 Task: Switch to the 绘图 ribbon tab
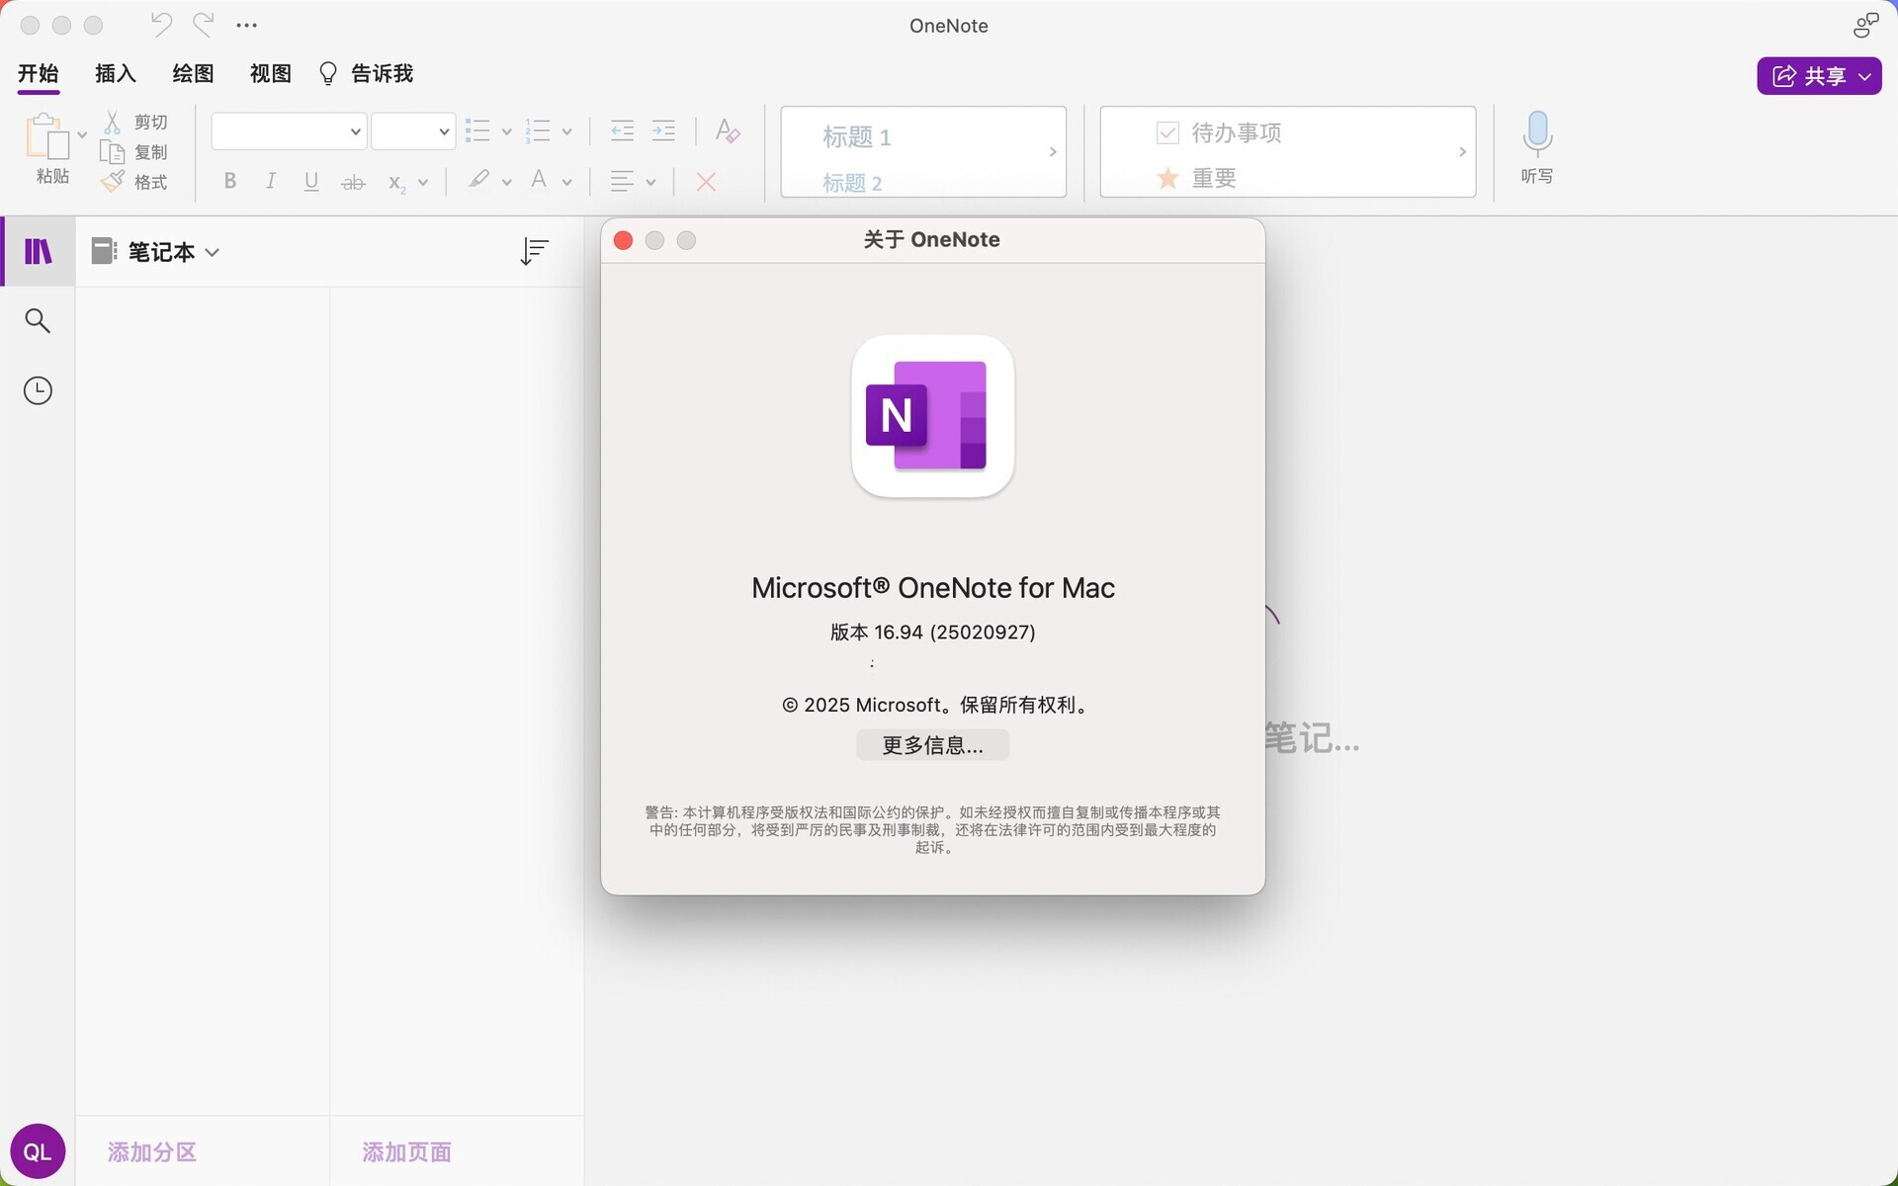[193, 73]
